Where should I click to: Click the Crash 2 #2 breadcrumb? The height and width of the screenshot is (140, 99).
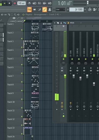pyautogui.click(x=54, y=15)
